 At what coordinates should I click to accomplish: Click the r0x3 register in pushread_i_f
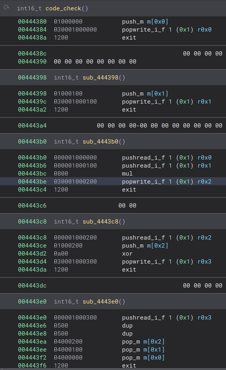[204, 318]
